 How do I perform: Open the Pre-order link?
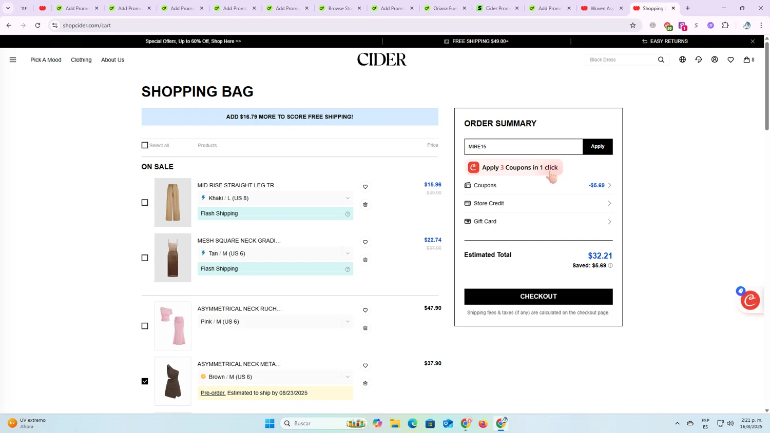213,393
